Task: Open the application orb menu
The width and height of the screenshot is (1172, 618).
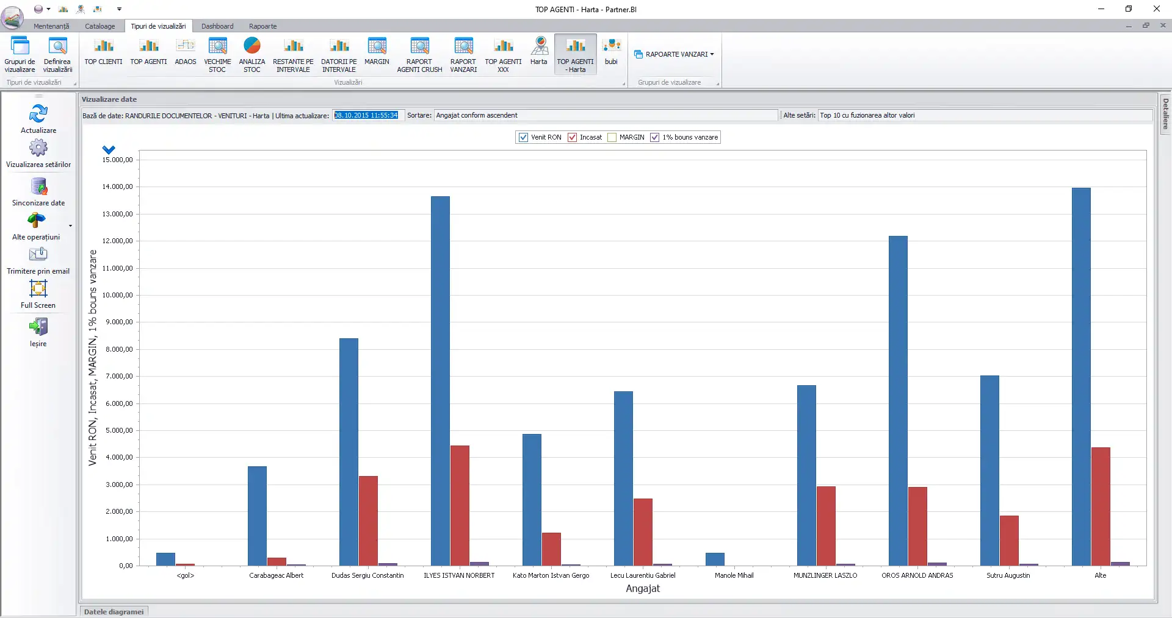Action: pos(12,17)
